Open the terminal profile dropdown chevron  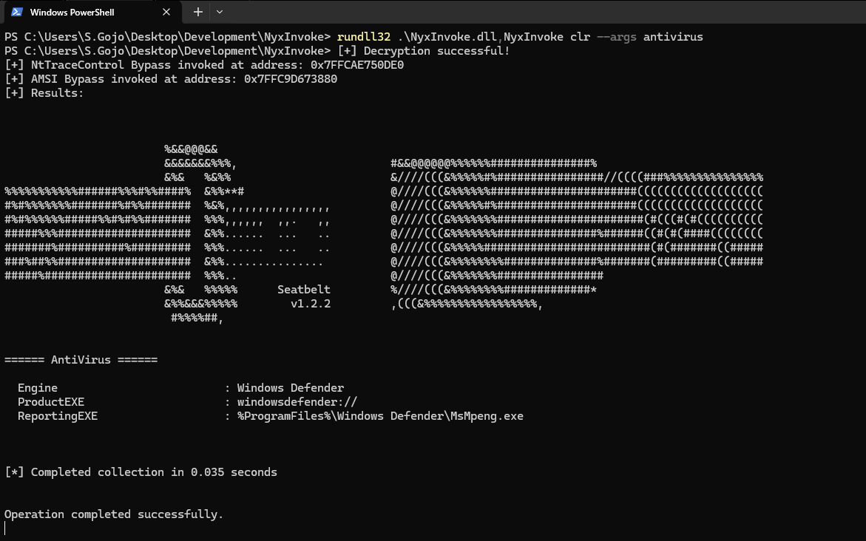coord(218,12)
